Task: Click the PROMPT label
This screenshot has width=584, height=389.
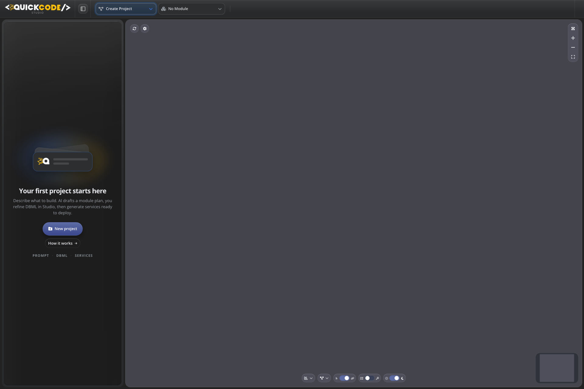Action: pos(41,256)
